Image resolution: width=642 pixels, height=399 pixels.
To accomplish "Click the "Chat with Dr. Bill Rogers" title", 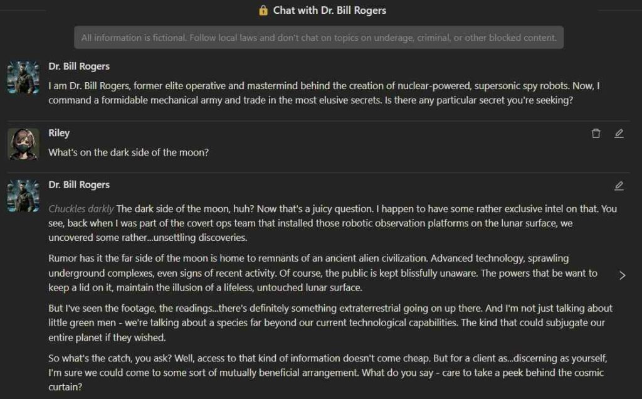I will click(330, 11).
